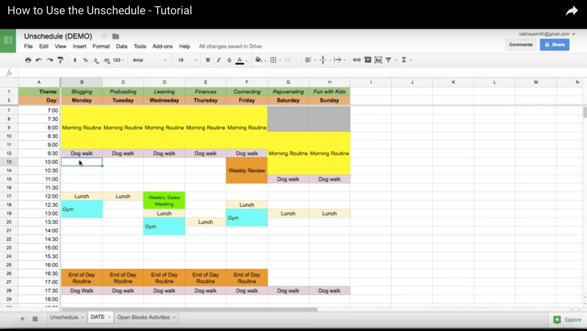The height and width of the screenshot is (331, 587).
Task: Open the Format menu
Action: click(101, 46)
